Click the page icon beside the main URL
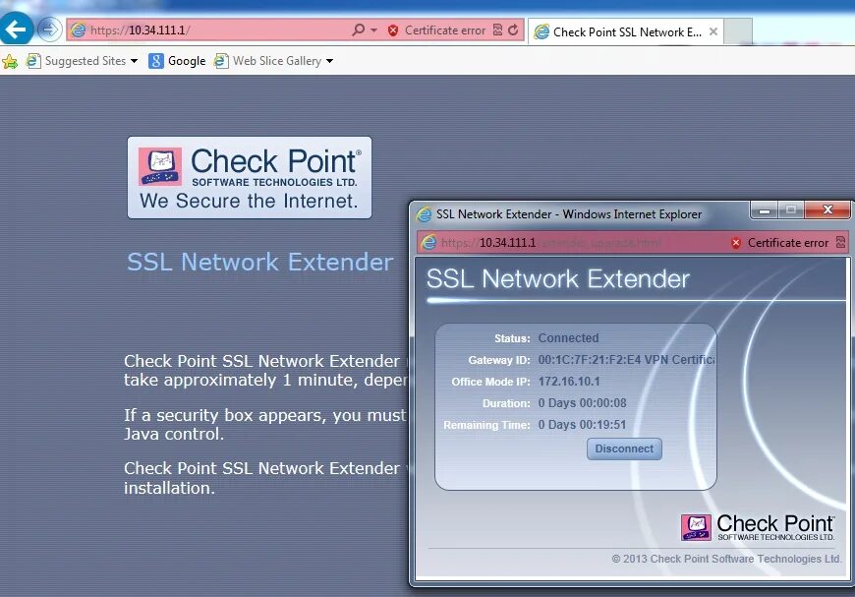Screen dimensions: 855x597 [79, 30]
